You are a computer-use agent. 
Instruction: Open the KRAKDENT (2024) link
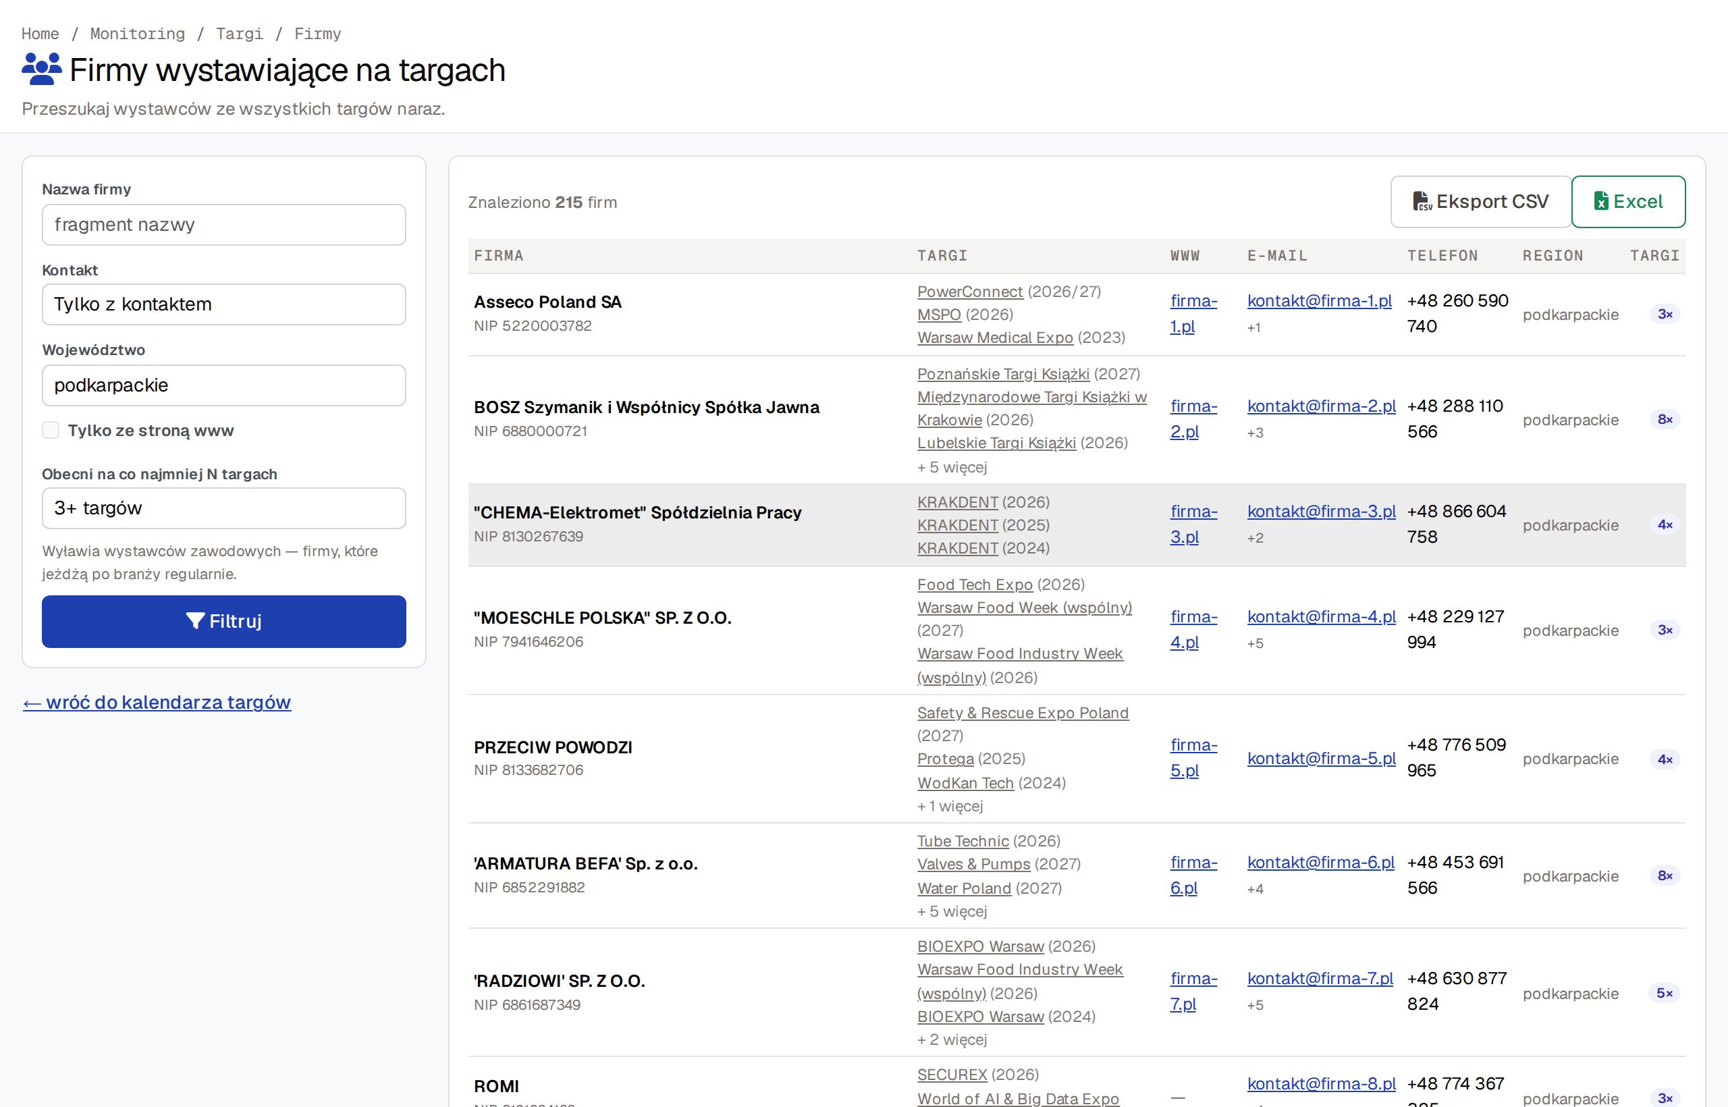(957, 547)
